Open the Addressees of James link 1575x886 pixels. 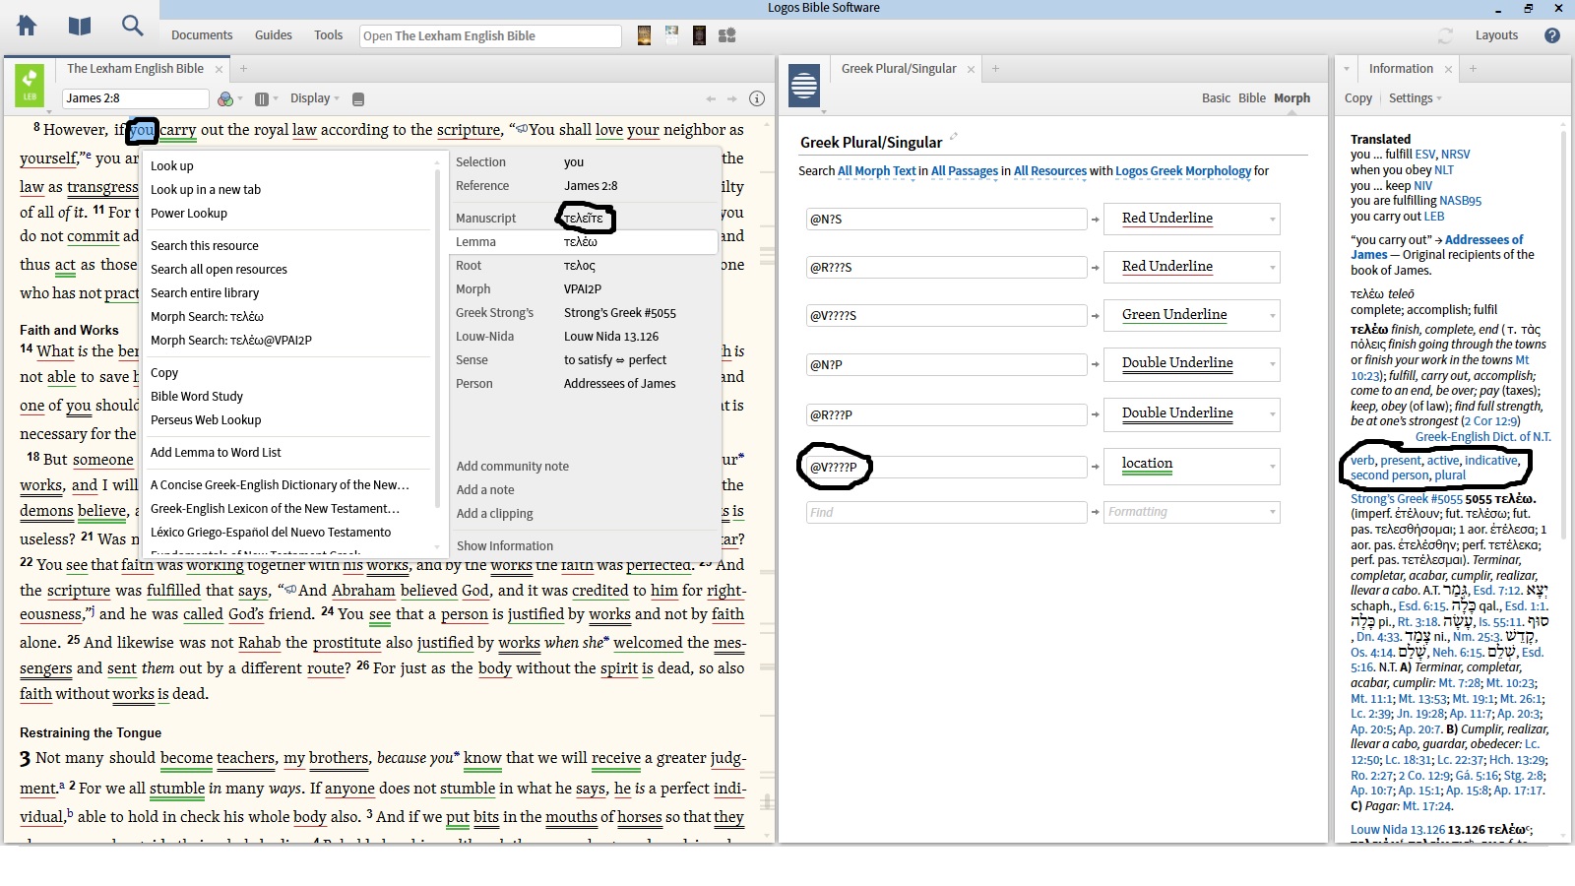[x=1437, y=247]
